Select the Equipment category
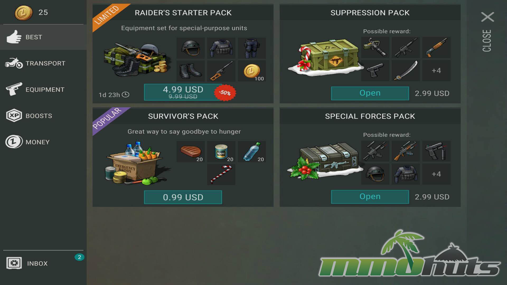This screenshot has height=285, width=507. pos(43,89)
